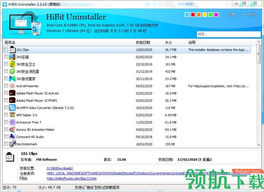Check the 360安全浏览器 checkbox
The image size is (264, 192).
click(6, 71)
